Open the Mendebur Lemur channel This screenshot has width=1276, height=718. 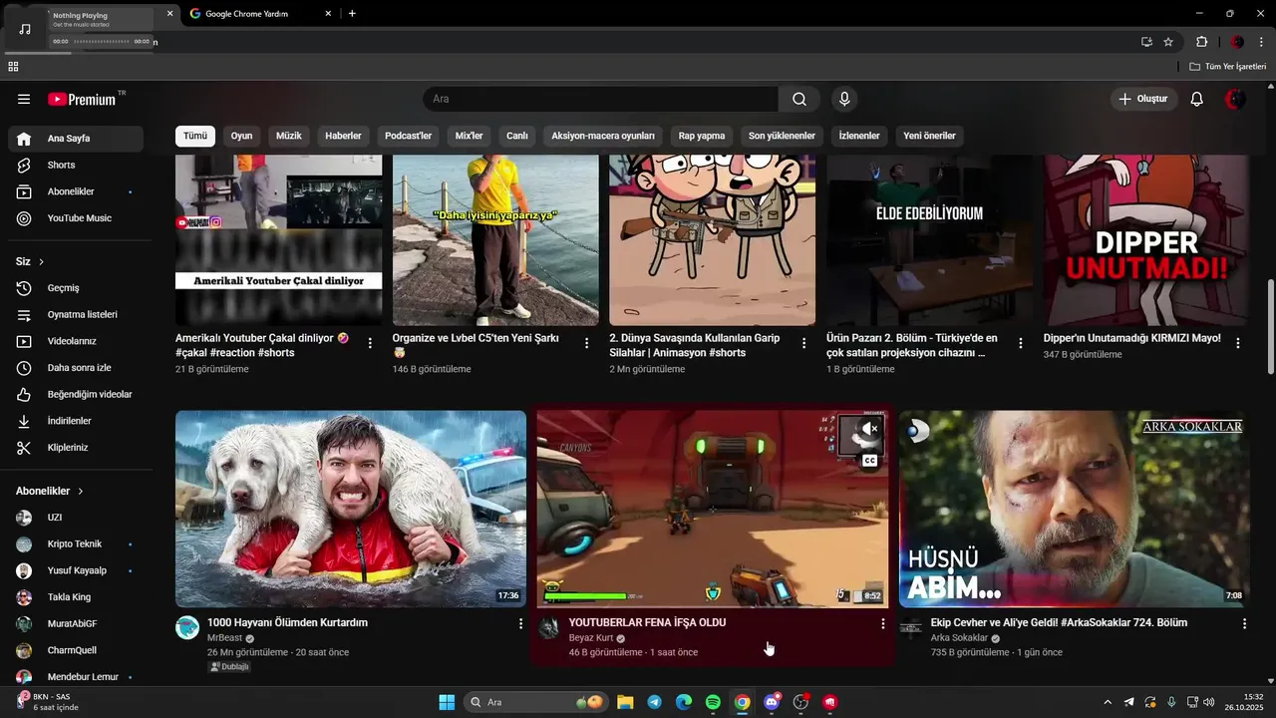[76, 677]
